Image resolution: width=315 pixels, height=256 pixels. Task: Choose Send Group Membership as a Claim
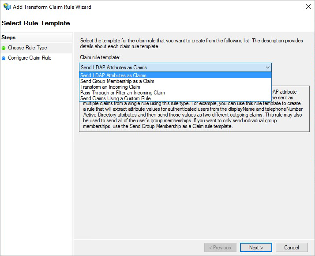pyautogui.click(x=175, y=81)
